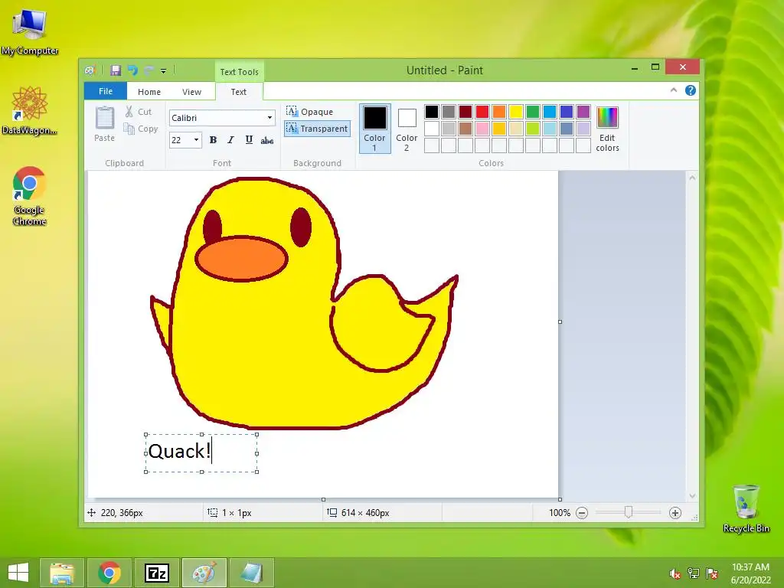This screenshot has height=588, width=784.
Task: Click the Cut scissors button
Action: point(139,112)
